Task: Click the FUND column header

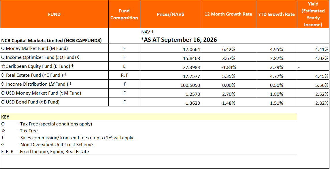Action: click(54, 14)
